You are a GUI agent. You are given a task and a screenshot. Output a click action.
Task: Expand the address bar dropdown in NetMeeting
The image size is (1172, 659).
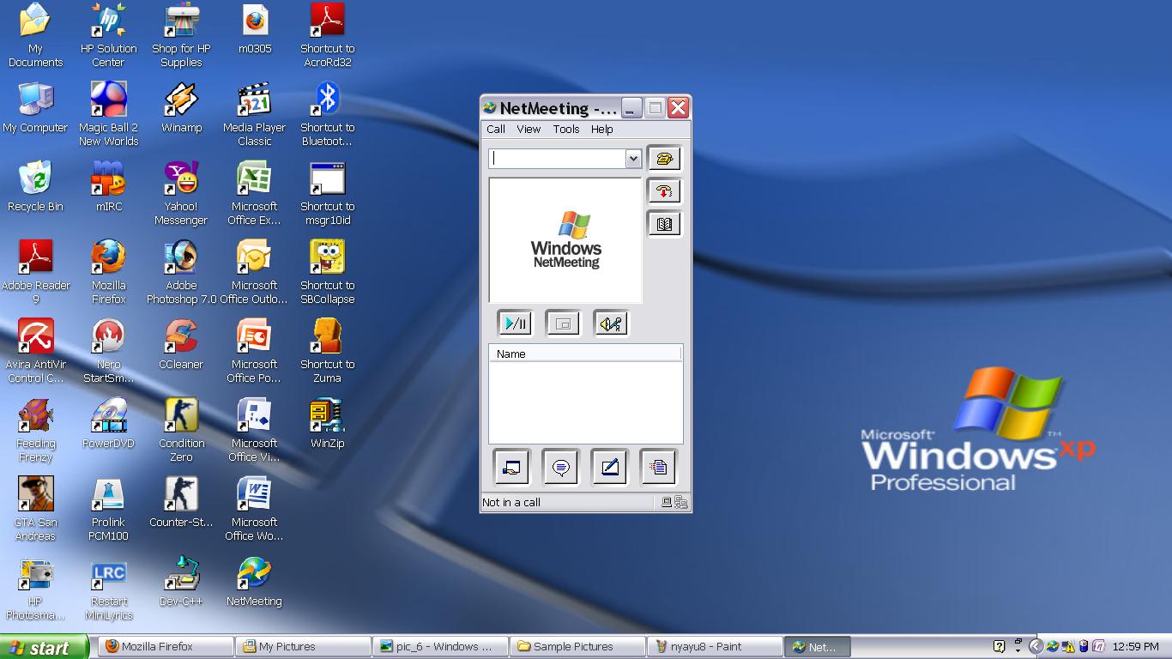click(633, 159)
